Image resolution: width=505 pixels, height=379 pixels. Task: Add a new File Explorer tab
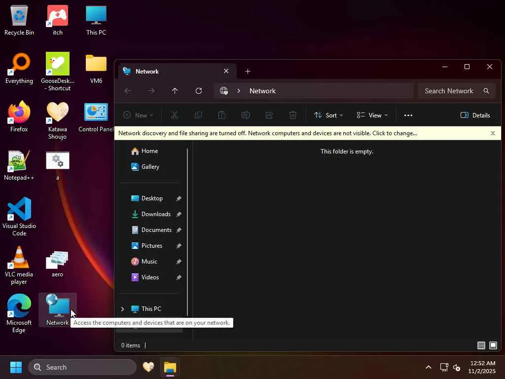click(x=248, y=71)
